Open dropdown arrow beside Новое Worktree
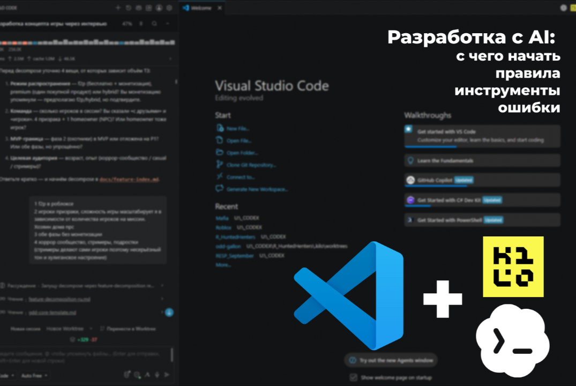This screenshot has width=576, height=386. tap(91, 329)
